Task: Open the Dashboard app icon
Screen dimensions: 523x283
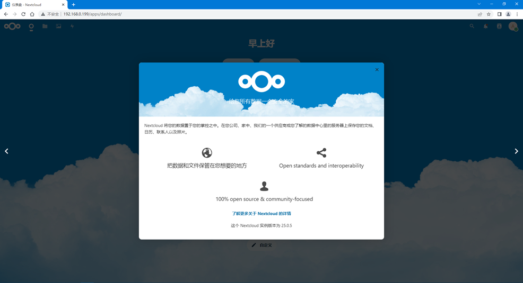Action: (x=31, y=26)
